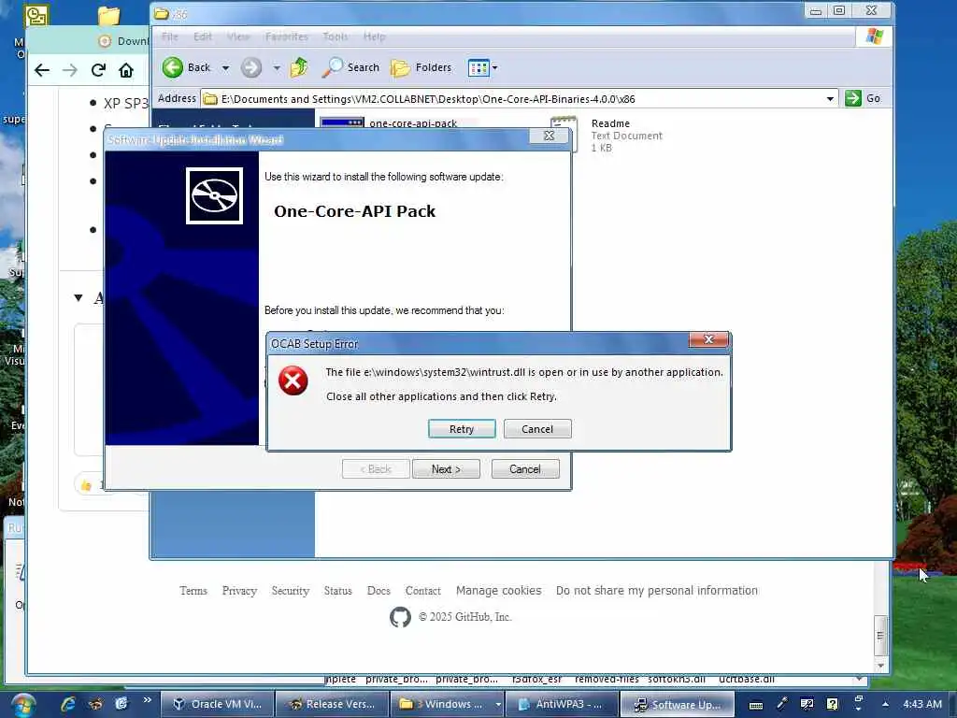Open the Forward history dropdown arrow
Image resolution: width=957 pixels, height=718 pixels.
coord(277,67)
